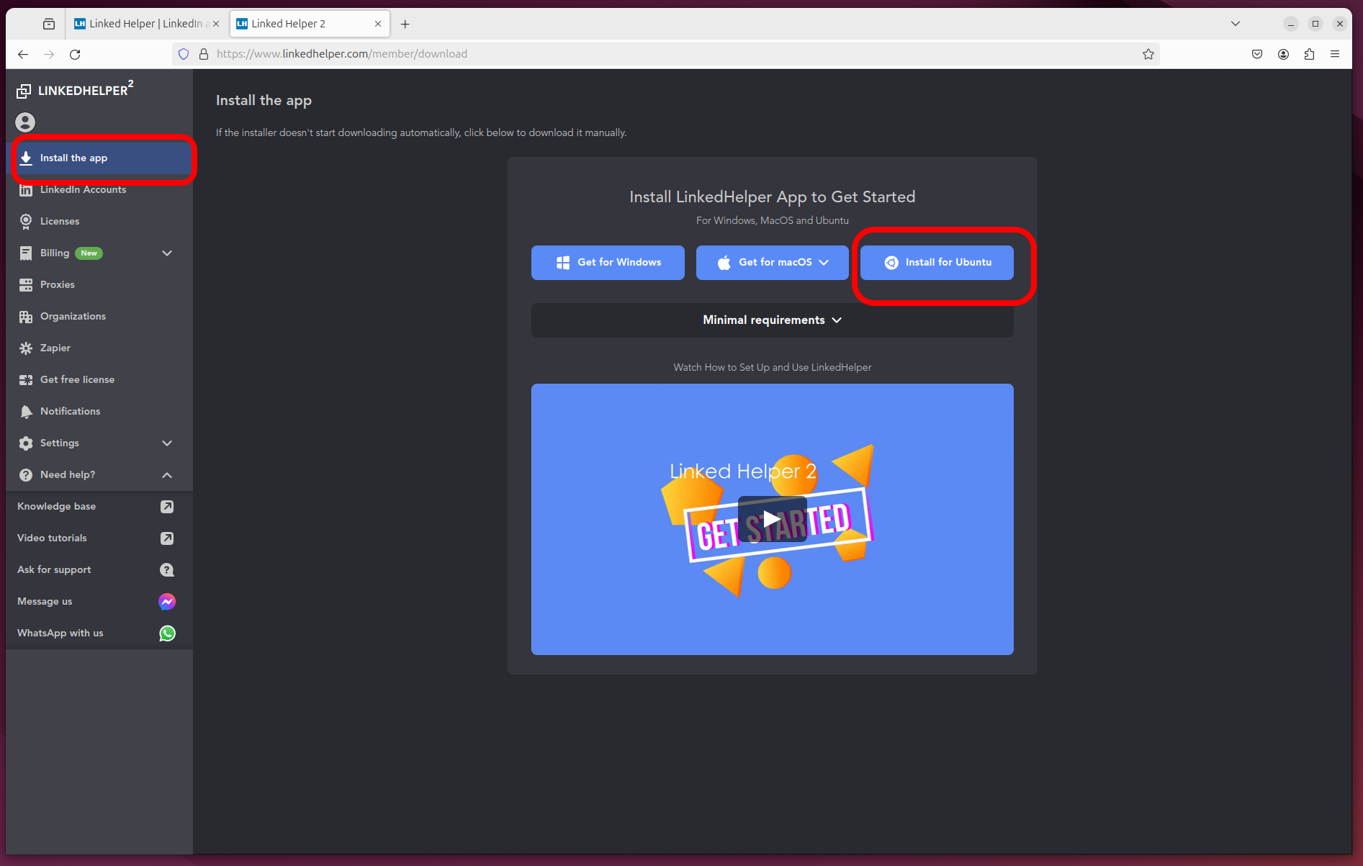The image size is (1363, 866).
Task: Click Install for Ubuntu button
Action: (937, 263)
